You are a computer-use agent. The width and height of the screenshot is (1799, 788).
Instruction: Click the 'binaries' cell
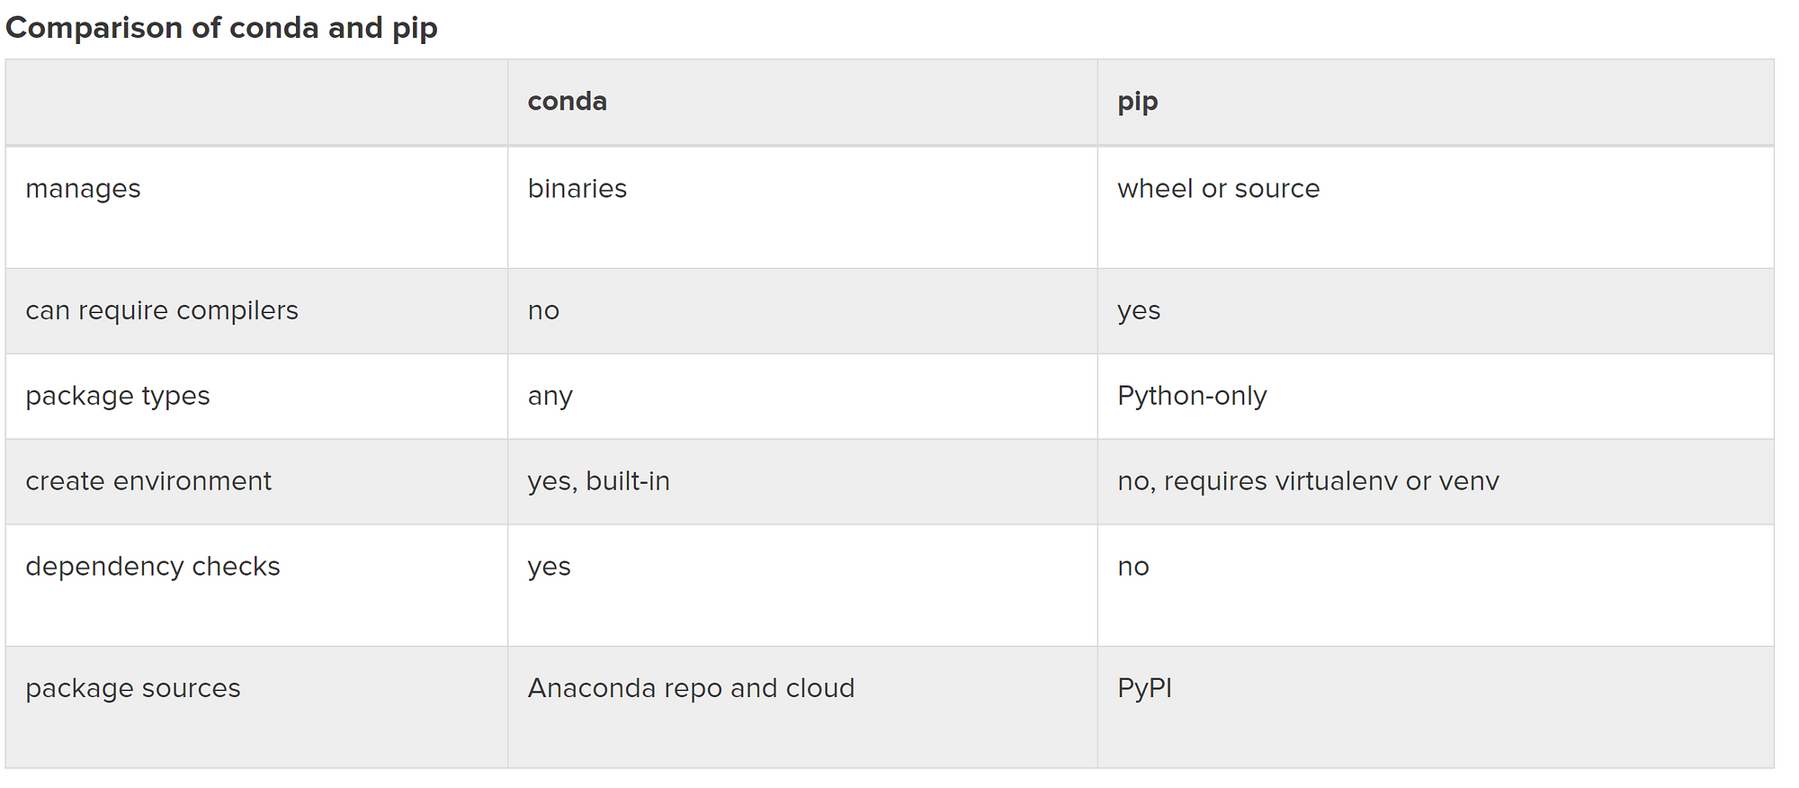(577, 188)
